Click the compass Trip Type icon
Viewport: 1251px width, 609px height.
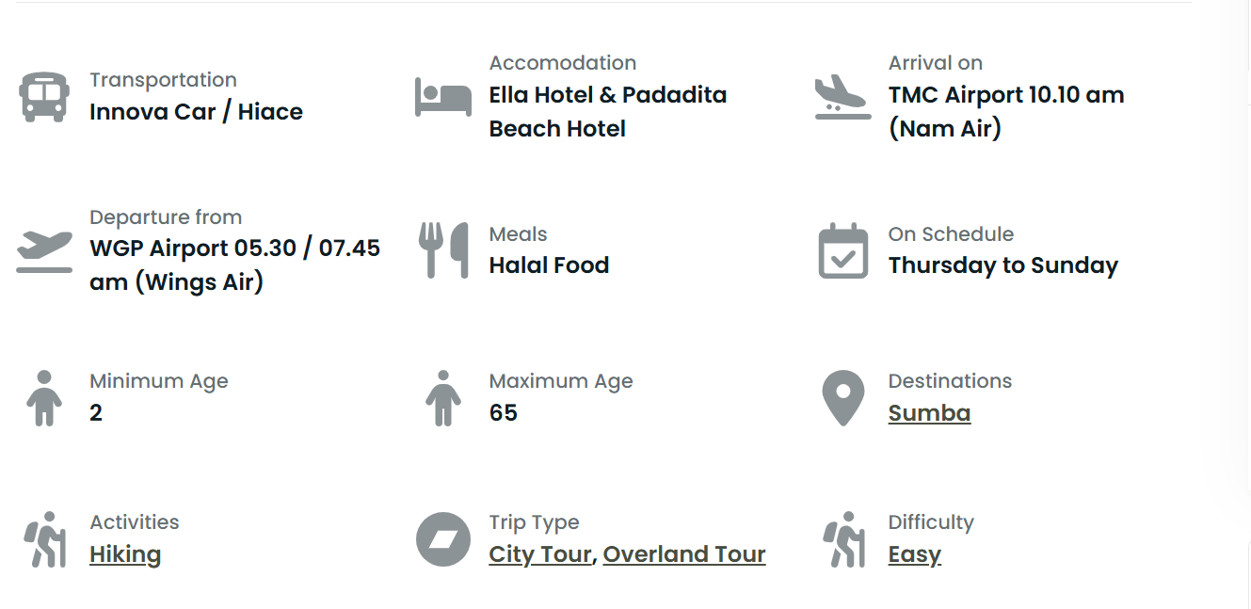point(443,539)
